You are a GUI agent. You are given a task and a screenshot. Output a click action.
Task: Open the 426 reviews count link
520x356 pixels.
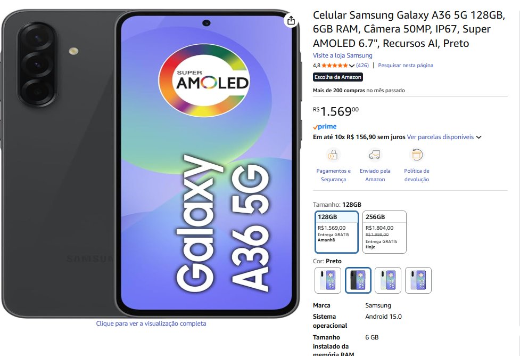coord(362,66)
